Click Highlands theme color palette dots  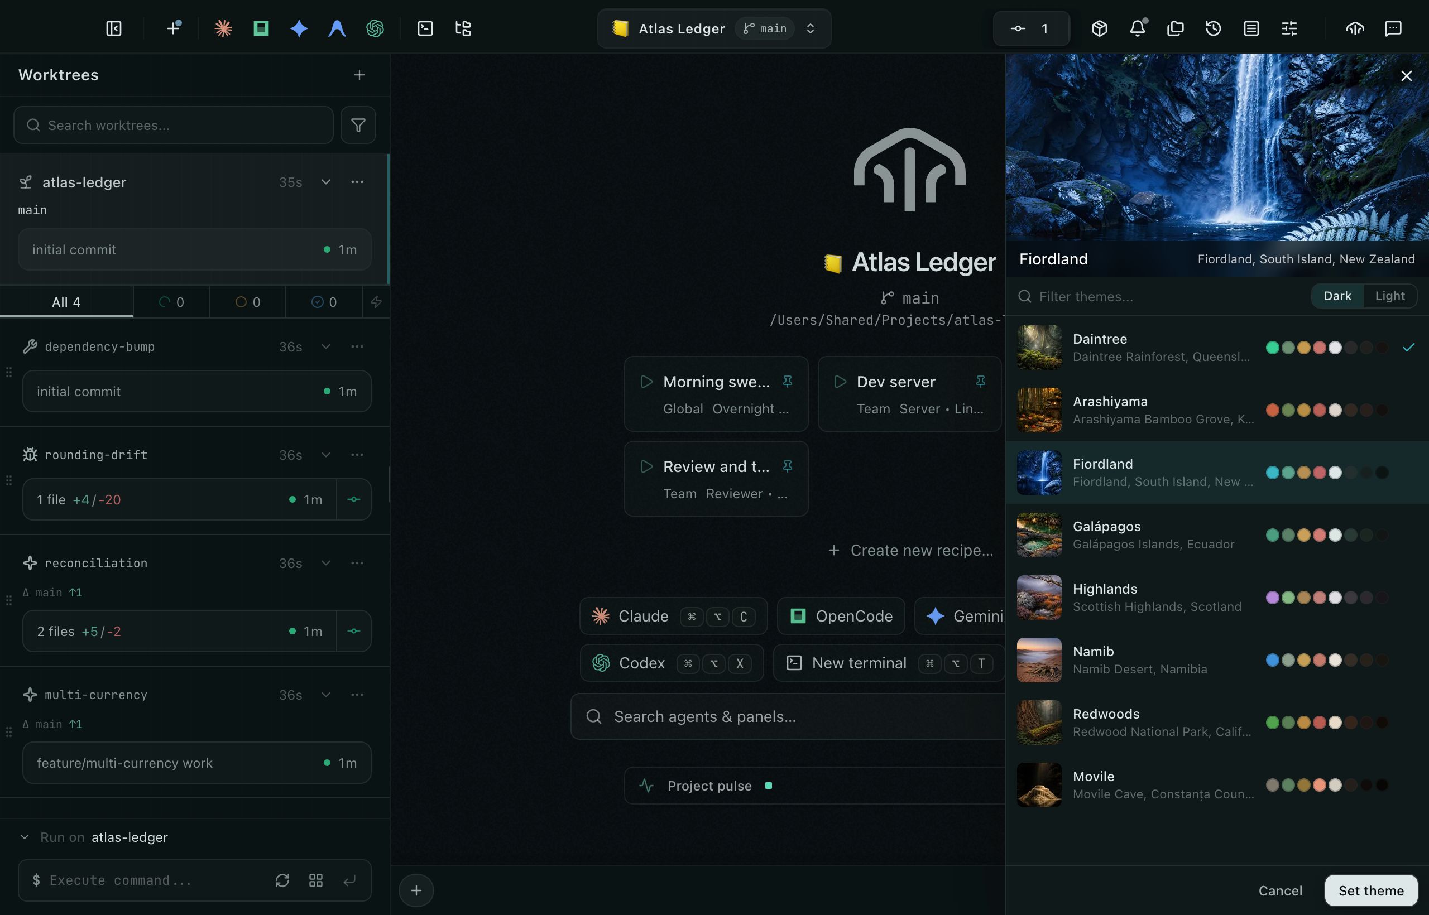(1327, 597)
